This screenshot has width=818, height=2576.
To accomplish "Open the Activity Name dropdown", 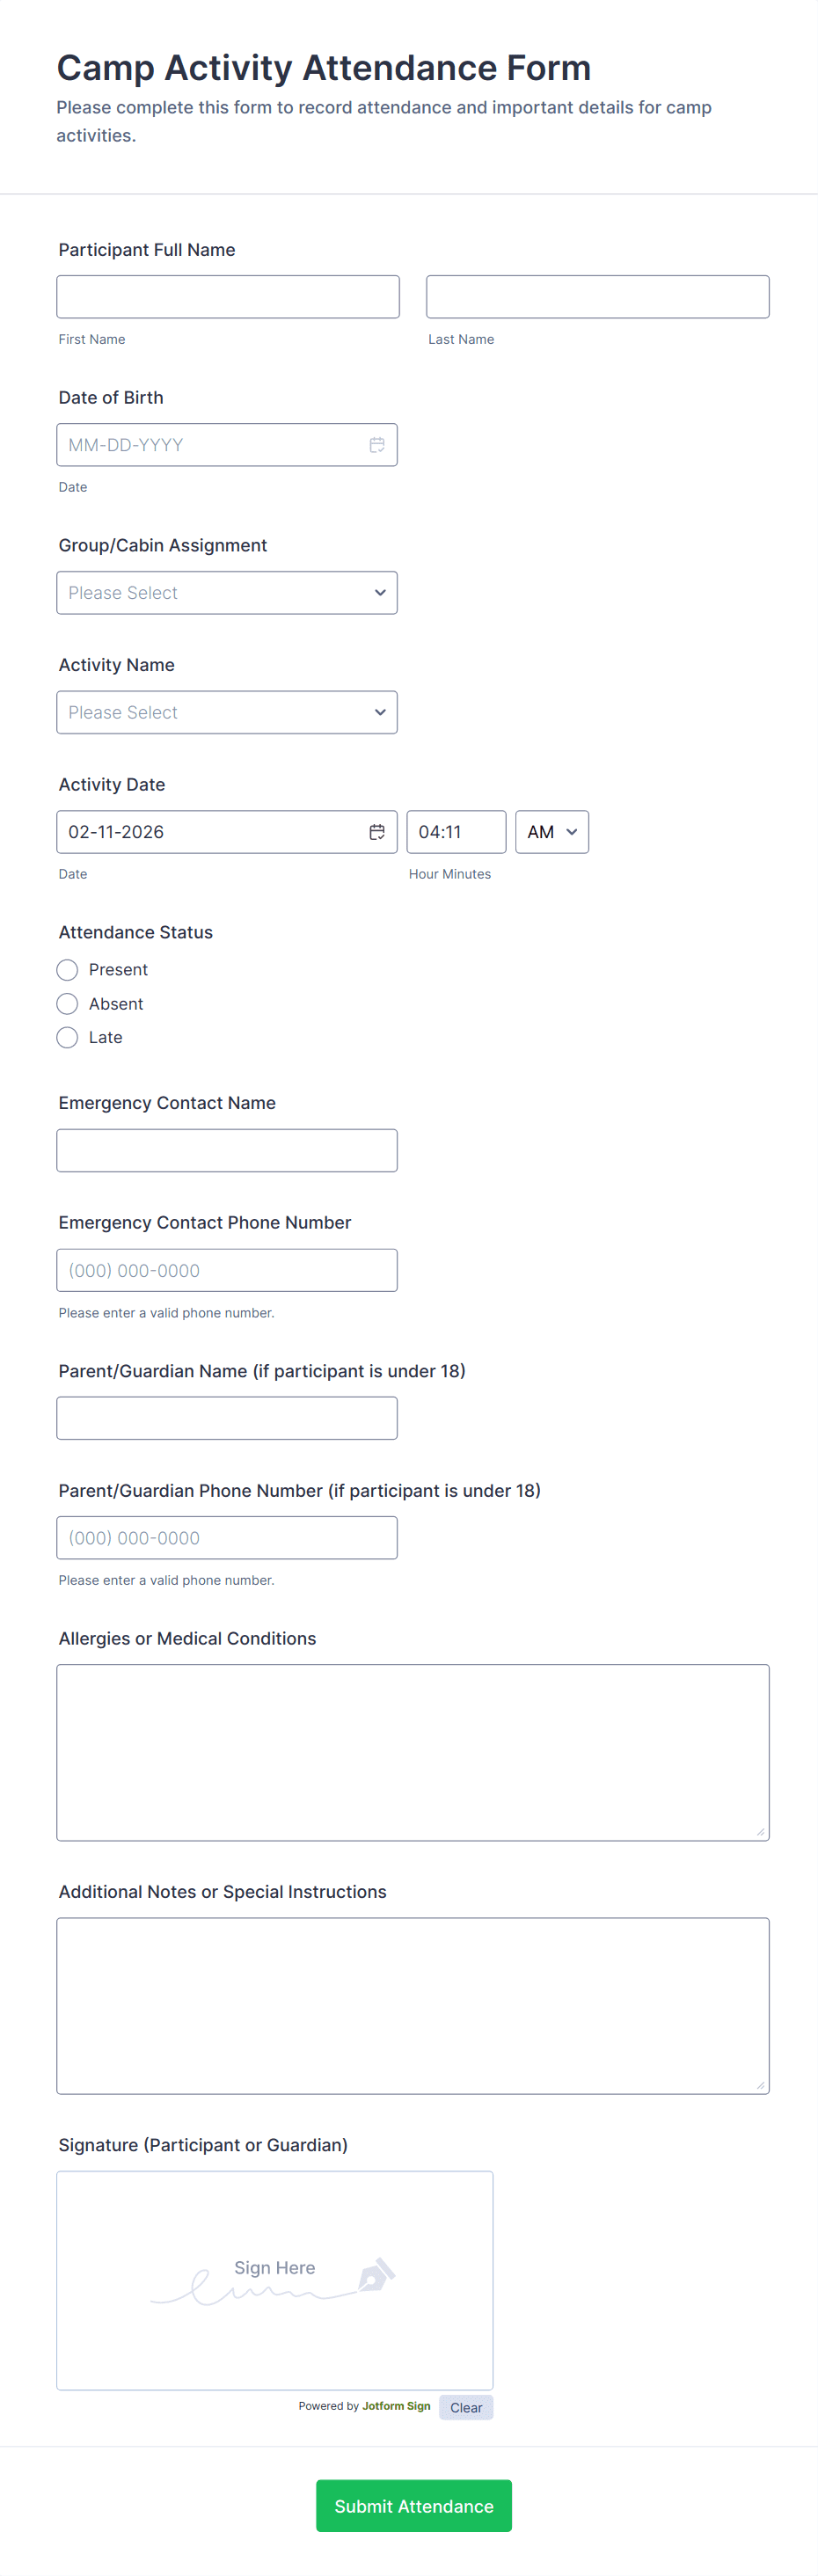I will pyautogui.click(x=227, y=713).
